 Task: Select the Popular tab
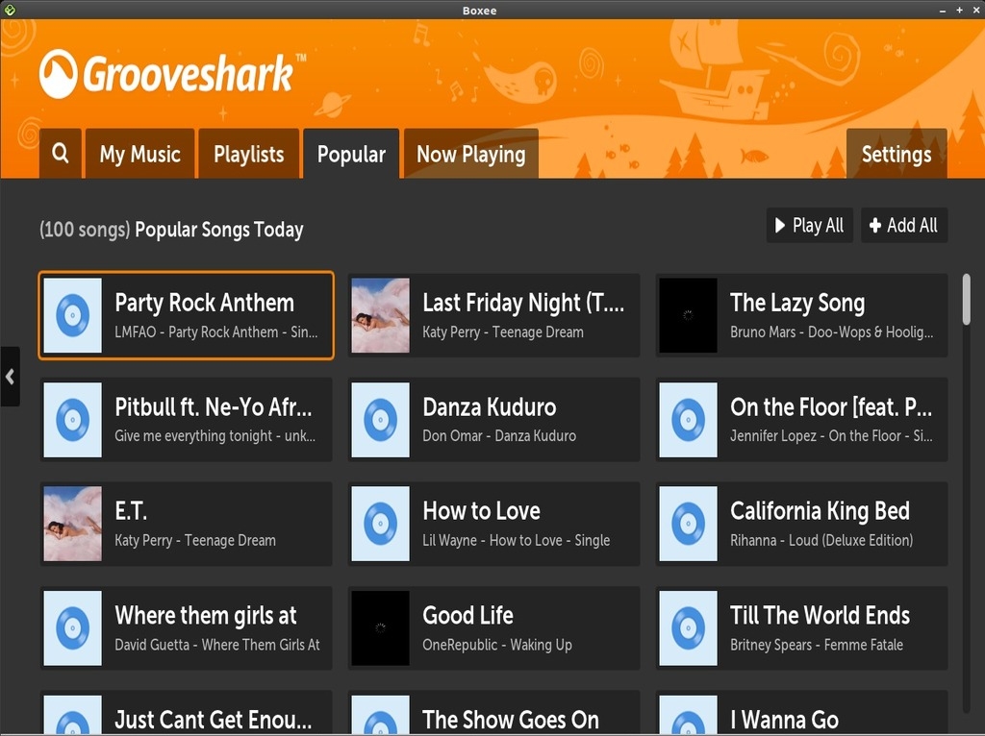[x=351, y=154]
